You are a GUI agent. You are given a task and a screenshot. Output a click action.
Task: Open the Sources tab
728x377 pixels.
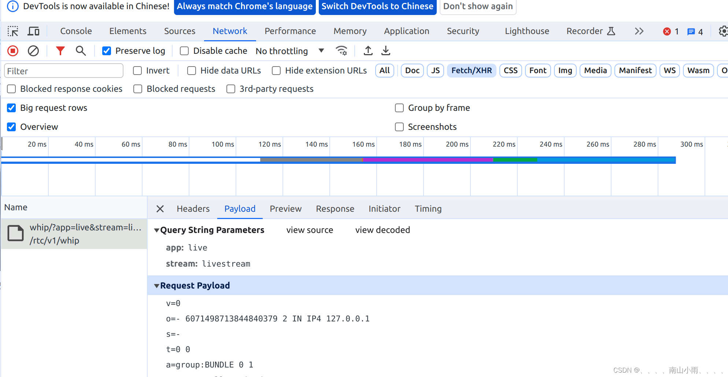tap(180, 31)
